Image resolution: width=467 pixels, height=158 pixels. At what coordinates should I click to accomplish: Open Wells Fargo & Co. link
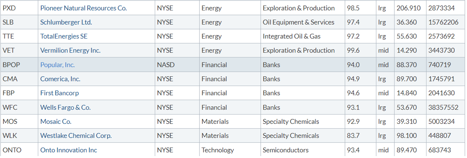[65, 108]
